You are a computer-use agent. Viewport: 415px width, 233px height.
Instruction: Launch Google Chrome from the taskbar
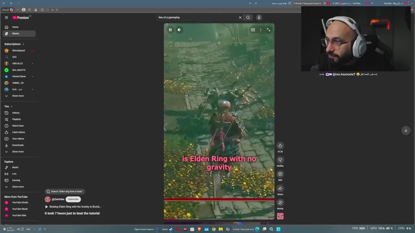click(x=214, y=229)
